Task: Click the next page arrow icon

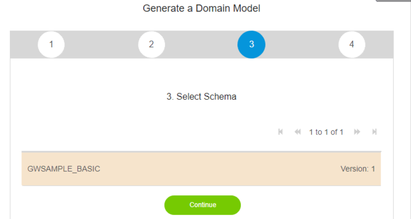Action: [357, 132]
